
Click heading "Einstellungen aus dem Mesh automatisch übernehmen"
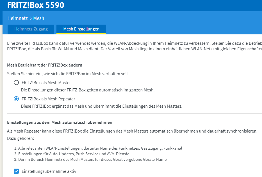coord(60,122)
